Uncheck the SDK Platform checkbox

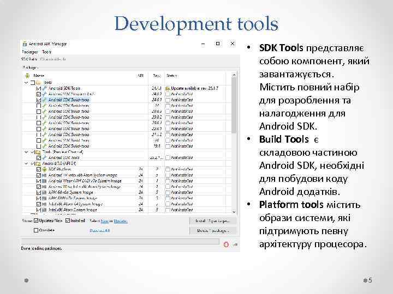click(39, 169)
